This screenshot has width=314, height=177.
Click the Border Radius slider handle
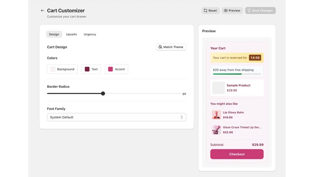tap(103, 94)
